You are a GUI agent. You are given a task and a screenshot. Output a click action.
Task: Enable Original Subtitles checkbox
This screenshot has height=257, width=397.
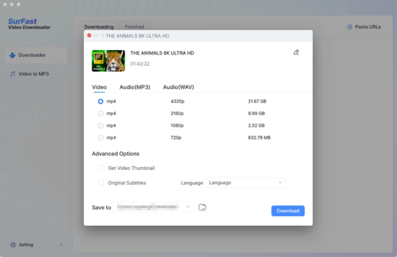[x=101, y=183]
